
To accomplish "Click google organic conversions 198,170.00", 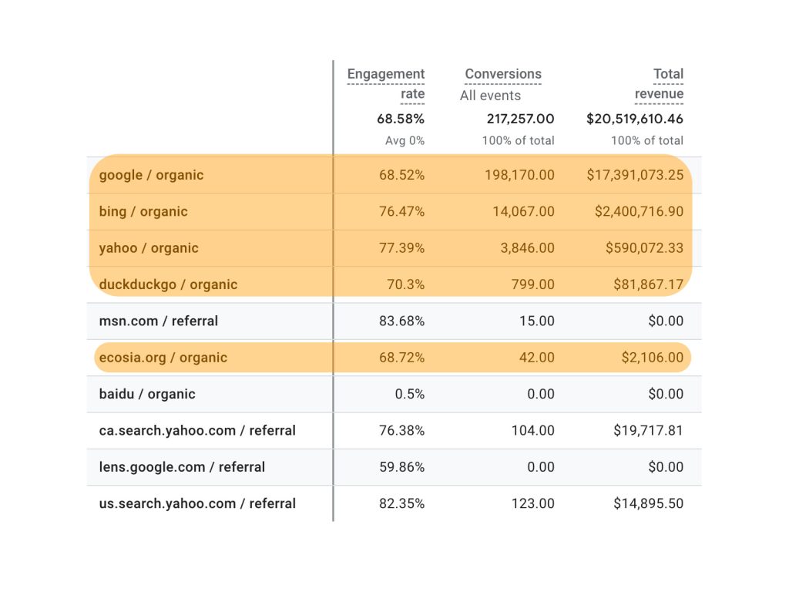I will [x=519, y=175].
